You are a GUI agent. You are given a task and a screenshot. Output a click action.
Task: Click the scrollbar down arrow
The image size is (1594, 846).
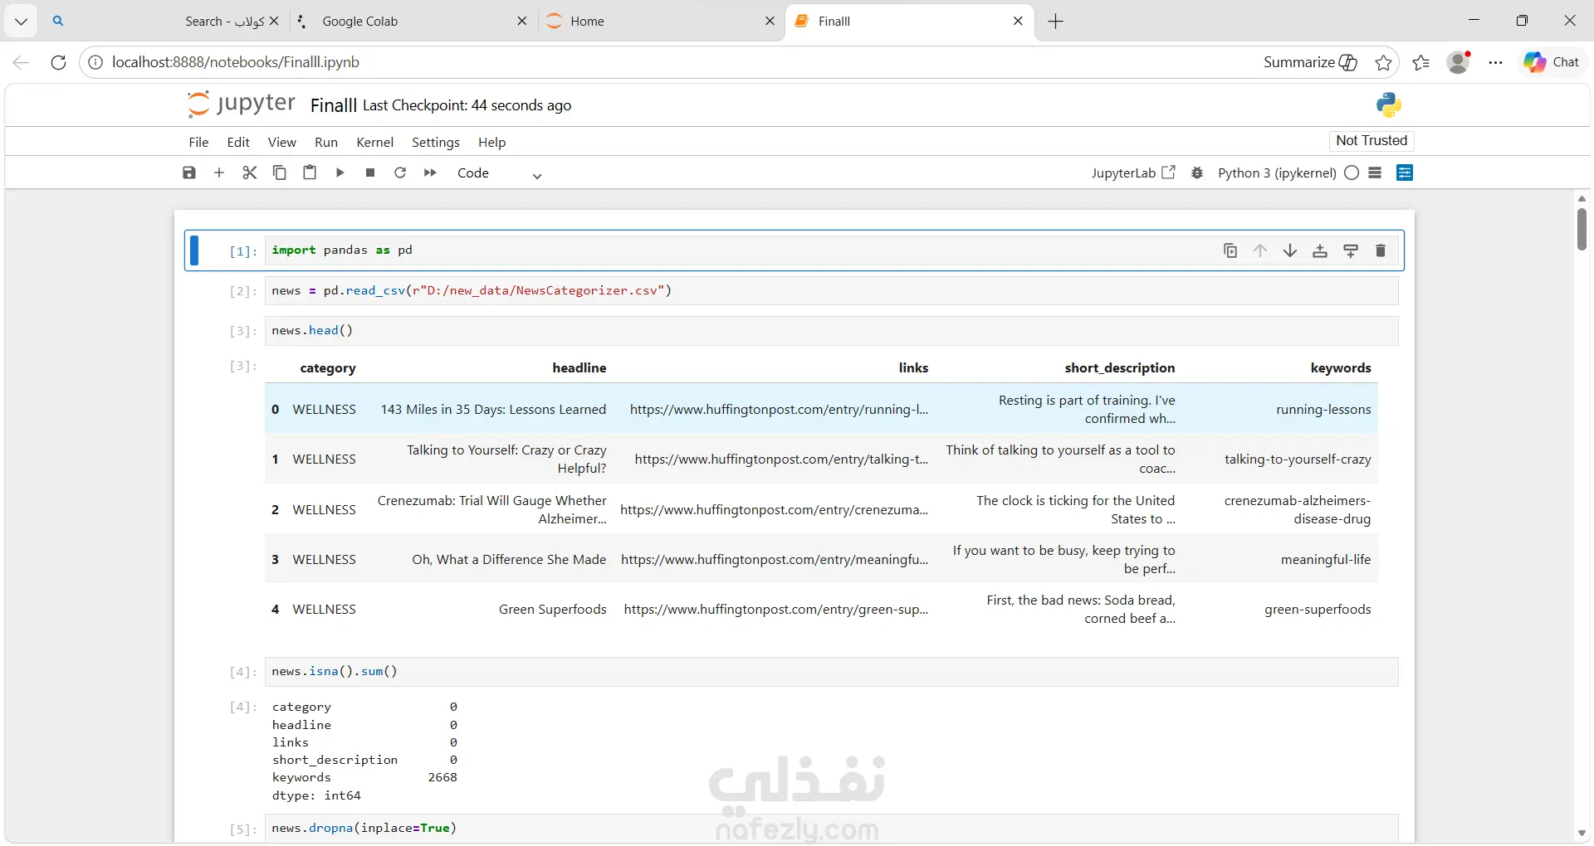click(1582, 833)
